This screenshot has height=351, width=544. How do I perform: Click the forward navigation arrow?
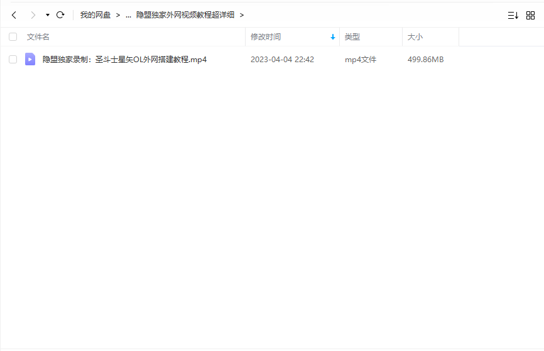[x=33, y=15]
